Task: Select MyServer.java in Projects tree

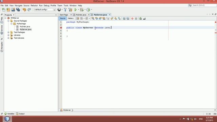Action: (x=26, y=29)
